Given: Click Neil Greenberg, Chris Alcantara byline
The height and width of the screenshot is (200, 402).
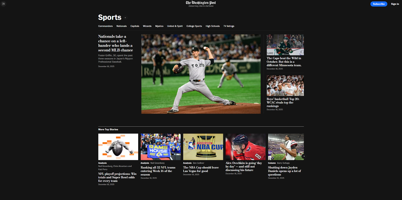Looking at the screenshot, I should click(x=115, y=168).
